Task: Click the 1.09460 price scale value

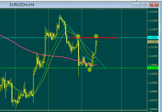Action: tap(153, 109)
